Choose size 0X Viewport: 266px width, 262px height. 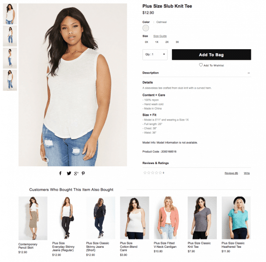[146, 42]
